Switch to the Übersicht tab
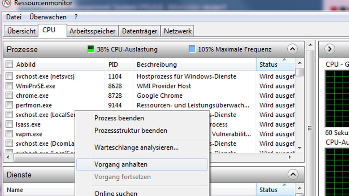Viewport: 349px width, 196px height. coord(21,31)
